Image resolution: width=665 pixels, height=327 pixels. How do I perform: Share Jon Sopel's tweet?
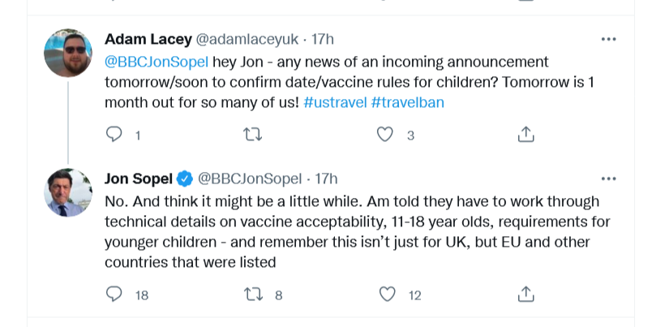526,295
